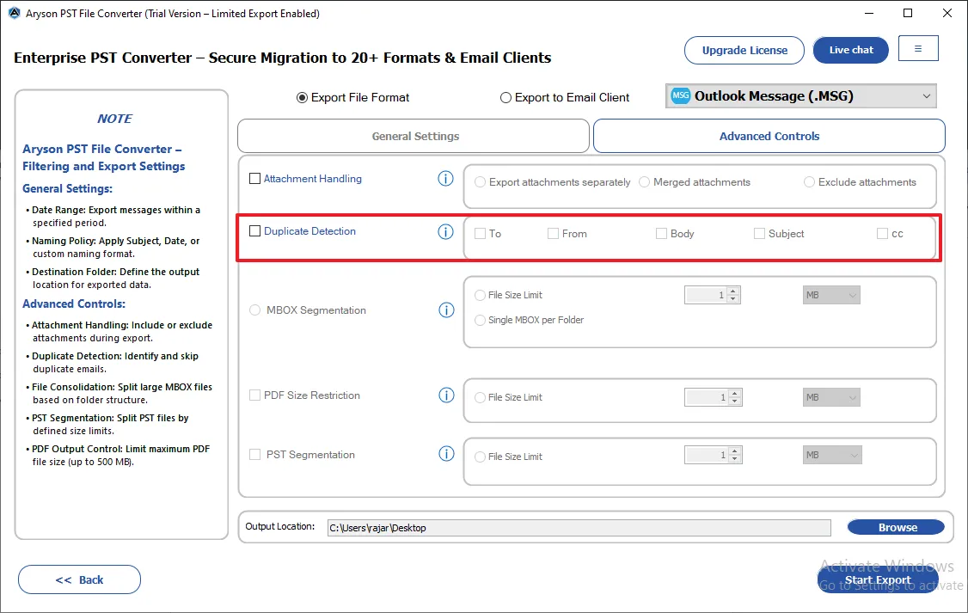Image resolution: width=968 pixels, height=613 pixels.
Task: Maximize the Aryson PST Converter window
Action: tap(908, 13)
